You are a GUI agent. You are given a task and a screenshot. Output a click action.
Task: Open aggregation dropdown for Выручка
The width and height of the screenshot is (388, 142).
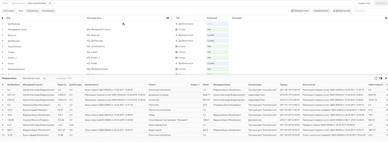217,35
